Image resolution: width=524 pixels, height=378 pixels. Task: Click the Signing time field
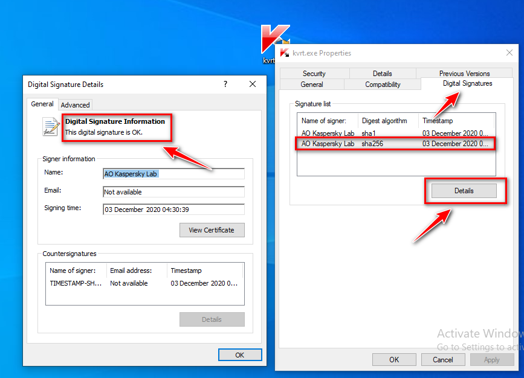174,210
